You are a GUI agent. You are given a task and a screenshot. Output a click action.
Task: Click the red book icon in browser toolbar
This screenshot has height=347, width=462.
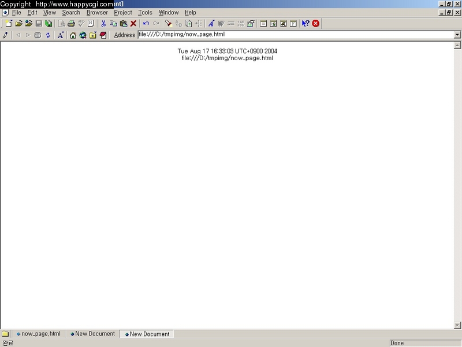click(x=103, y=35)
